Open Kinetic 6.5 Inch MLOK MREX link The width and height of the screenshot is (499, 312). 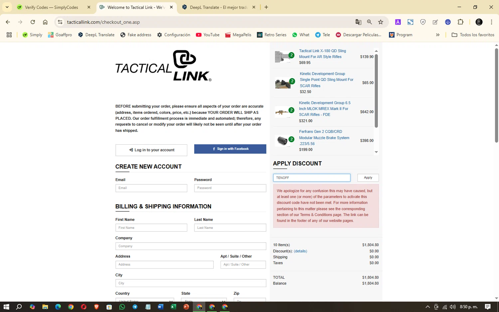(325, 109)
